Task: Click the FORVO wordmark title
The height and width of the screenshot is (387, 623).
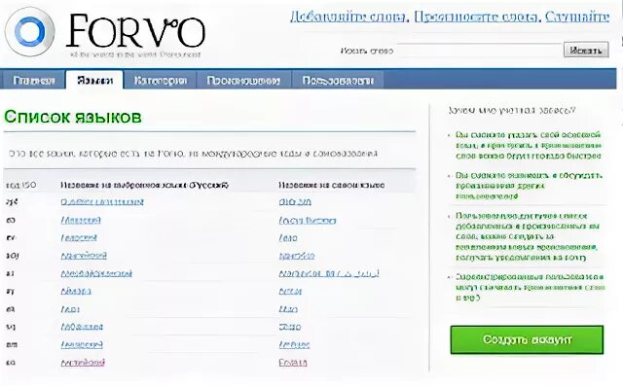Action: 135,31
